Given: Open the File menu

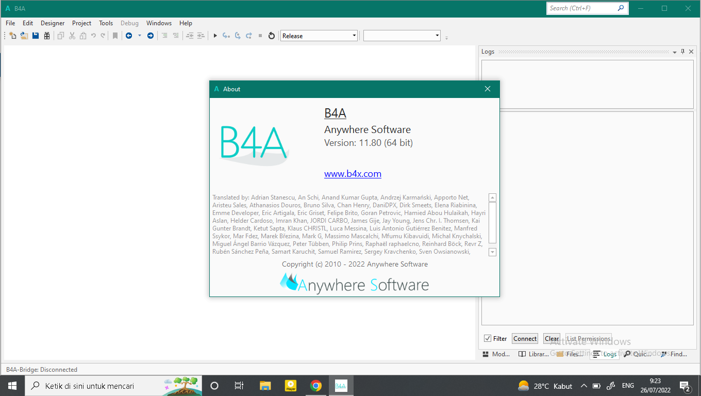Looking at the screenshot, I should point(10,23).
